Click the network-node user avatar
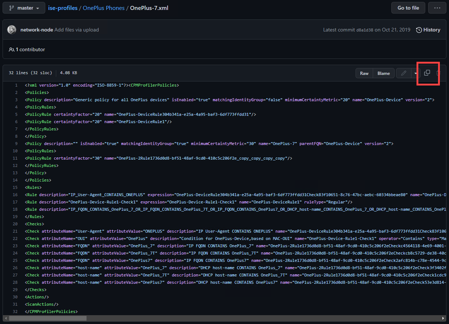Image resolution: width=449 pixels, height=324 pixels. 12,30
